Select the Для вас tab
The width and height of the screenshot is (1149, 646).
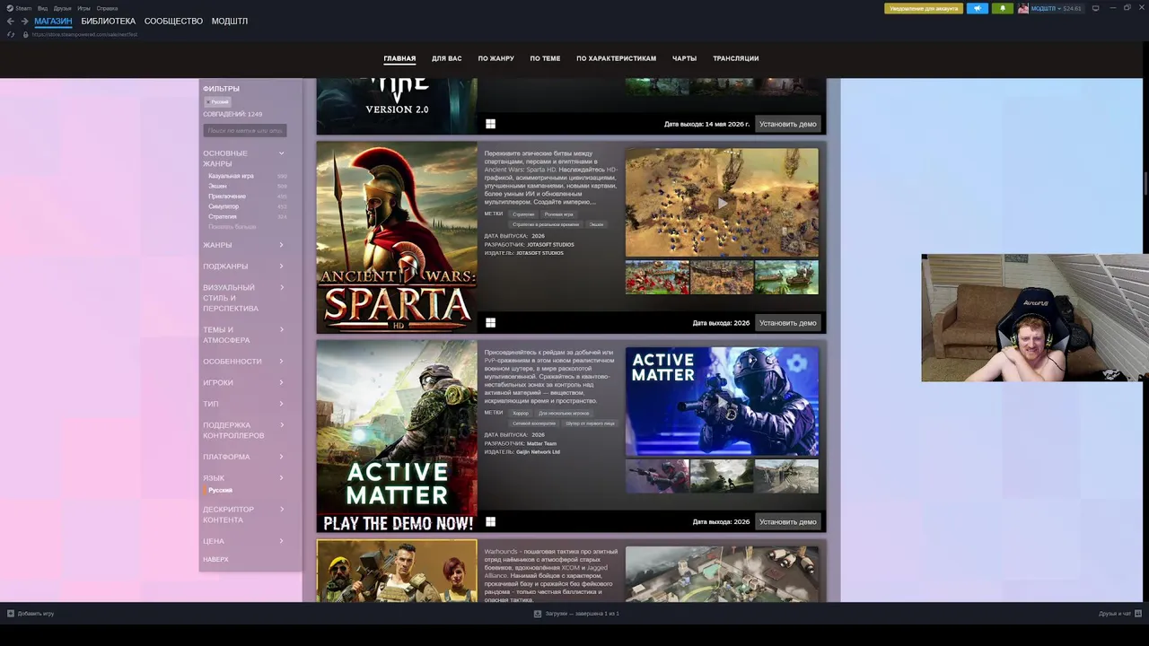[x=446, y=58]
